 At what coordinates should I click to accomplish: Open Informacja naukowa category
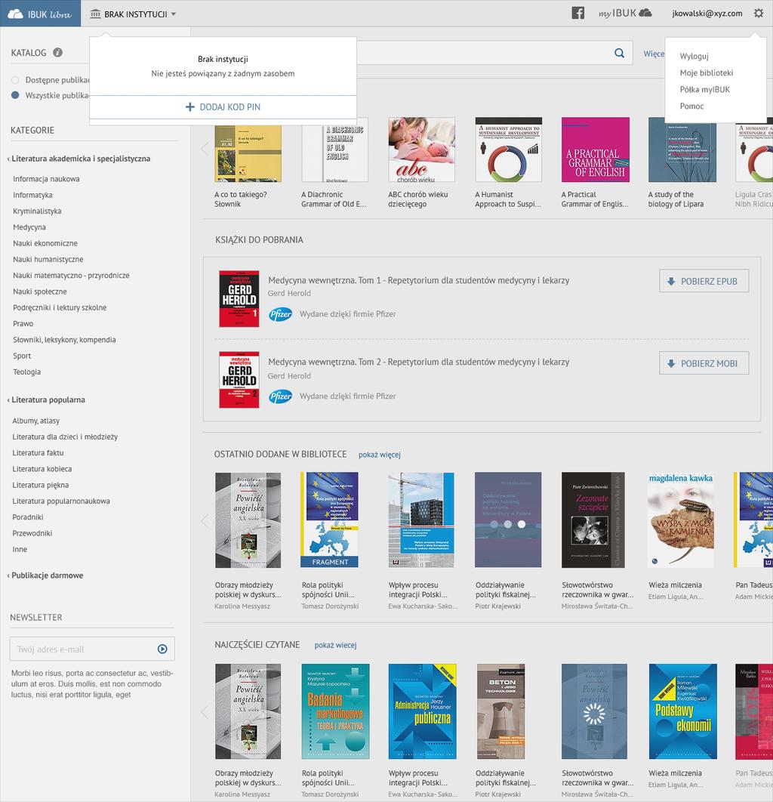coord(46,179)
